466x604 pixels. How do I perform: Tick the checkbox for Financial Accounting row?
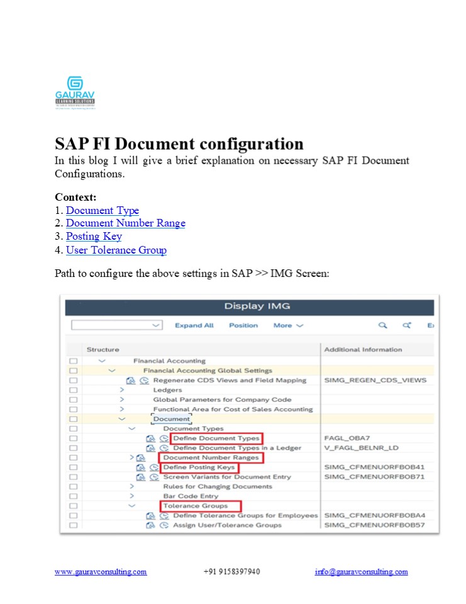point(74,361)
